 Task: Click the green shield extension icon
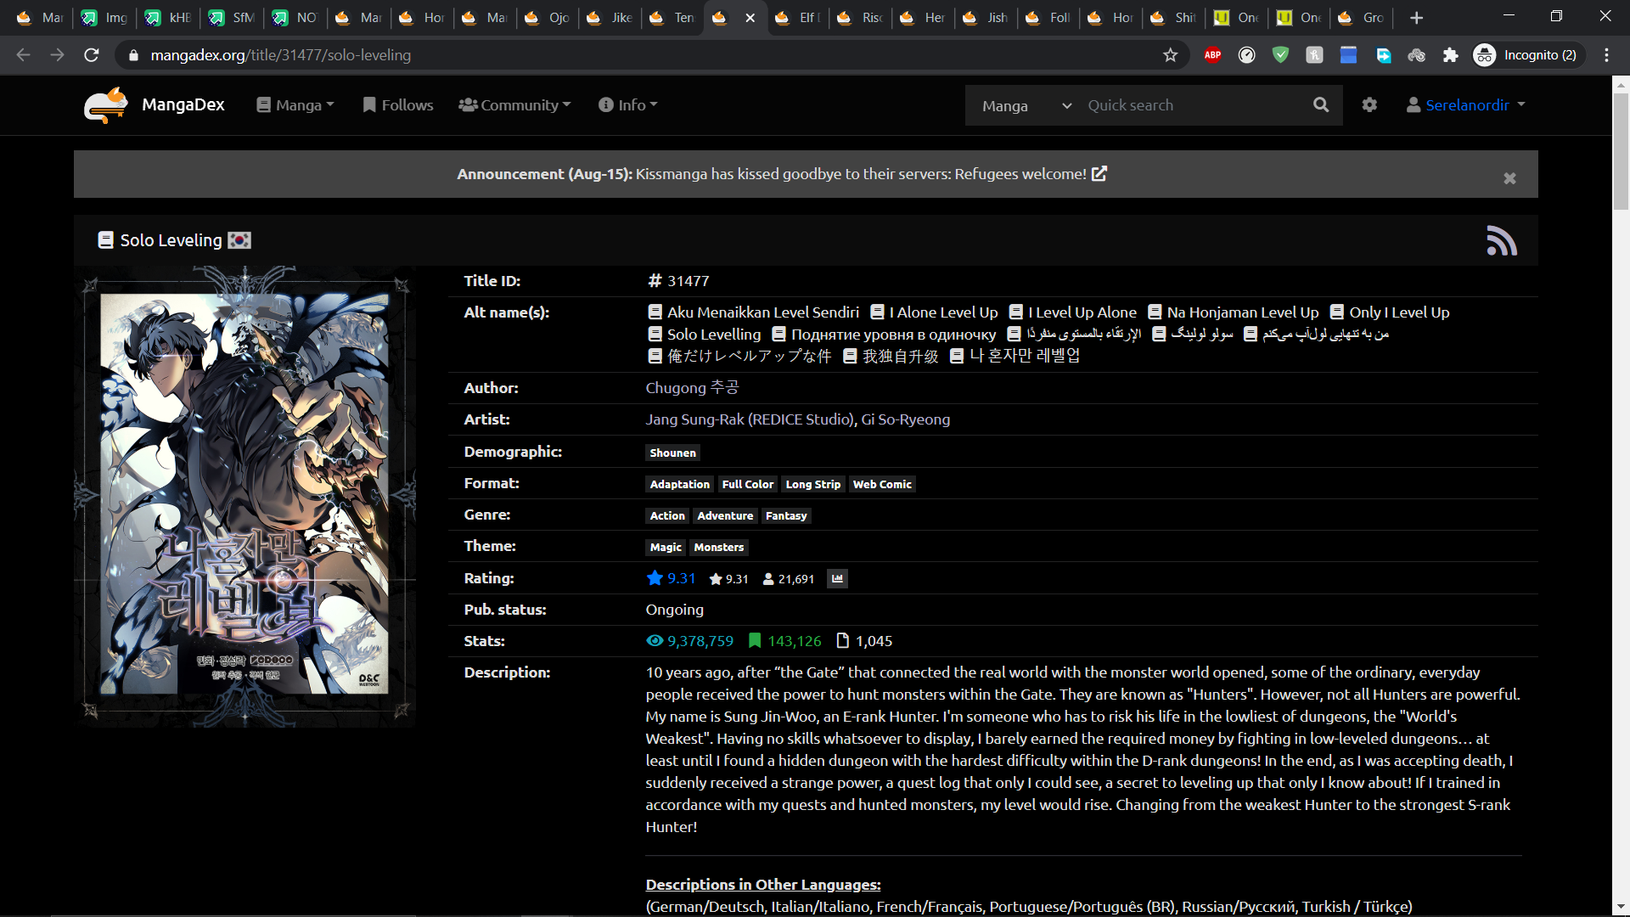1280,55
